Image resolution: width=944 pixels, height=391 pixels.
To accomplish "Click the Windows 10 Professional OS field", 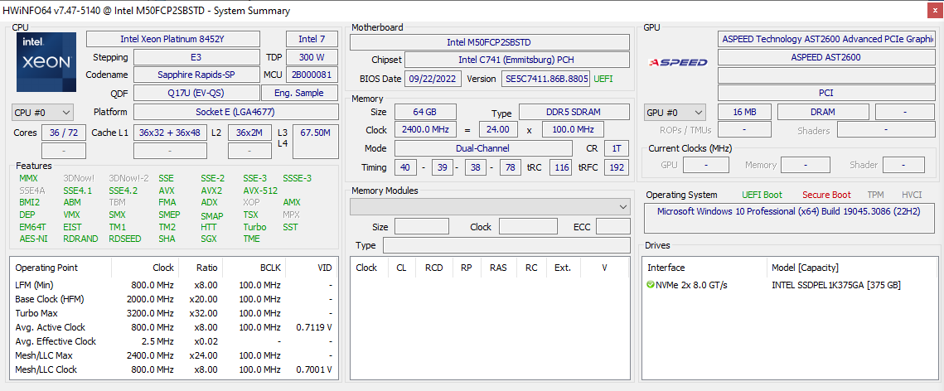I will (789, 219).
